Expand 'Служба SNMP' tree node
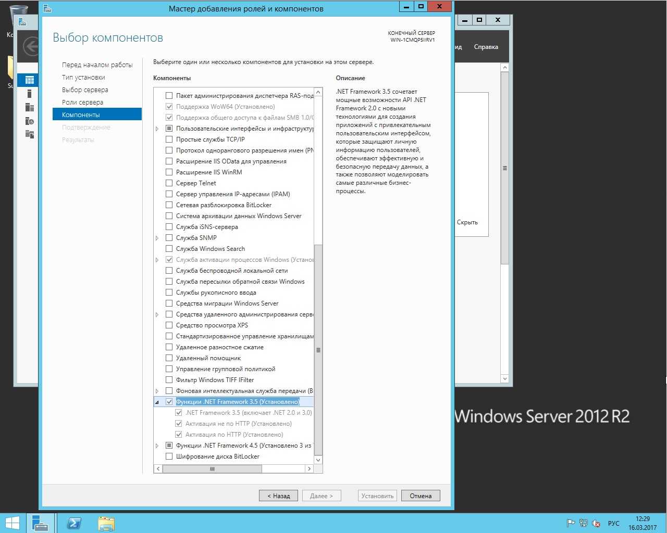The image size is (667, 533). point(157,238)
